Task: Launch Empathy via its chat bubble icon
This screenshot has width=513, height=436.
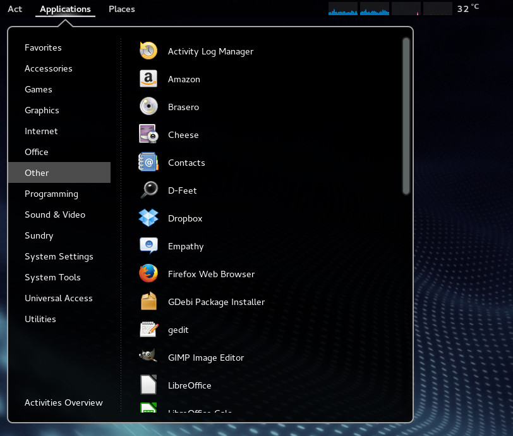Action: pos(148,246)
